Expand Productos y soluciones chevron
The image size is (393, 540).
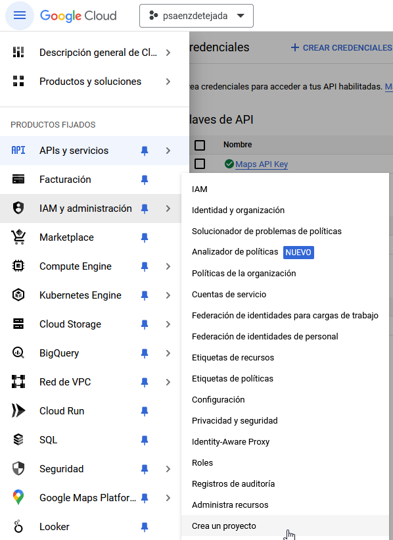click(168, 82)
